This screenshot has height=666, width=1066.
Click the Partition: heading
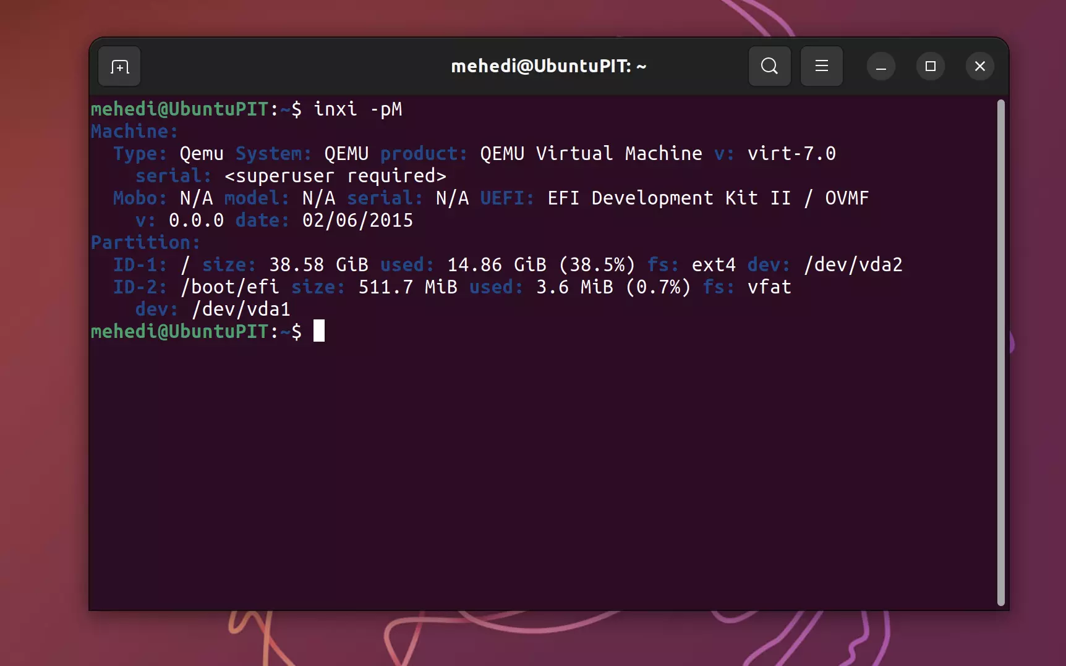point(145,243)
